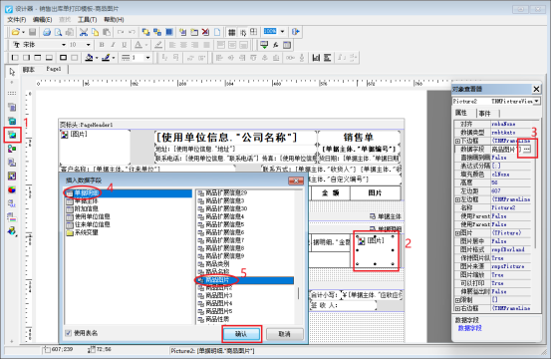Viewport: 551px width, 359px height.
Task: Select the [图片] picture object in page header
Action: tap(96, 147)
